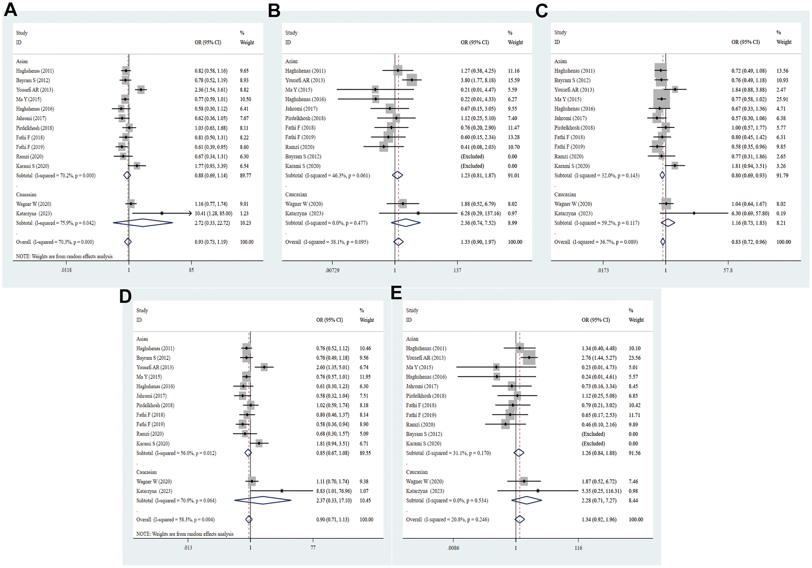Viewport: 812px width, 568px height.
Task: Click weight 11.95 in panel D
Action: pos(365,377)
